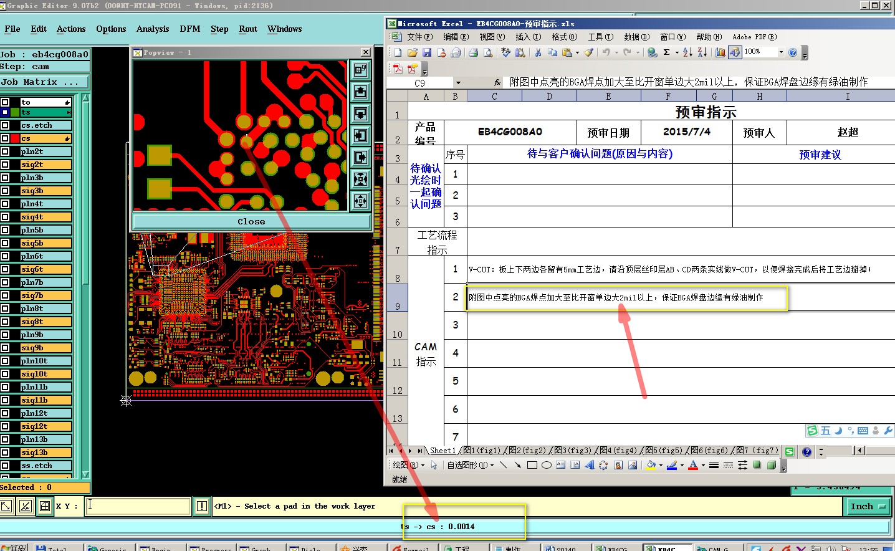Open the Analysis menu in Graphic Editor
Image resolution: width=895 pixels, height=551 pixels.
(153, 29)
